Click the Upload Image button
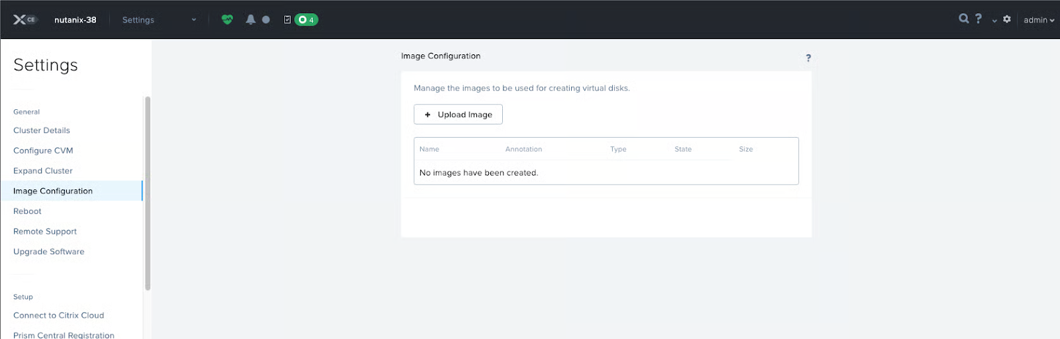Viewport: 1060px width, 339px height. tap(458, 115)
